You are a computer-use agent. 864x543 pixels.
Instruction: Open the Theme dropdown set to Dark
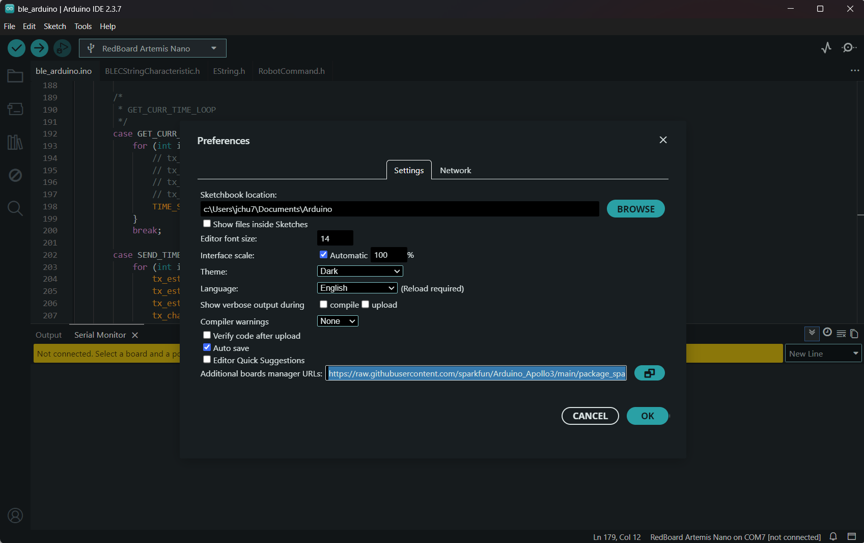(359, 271)
